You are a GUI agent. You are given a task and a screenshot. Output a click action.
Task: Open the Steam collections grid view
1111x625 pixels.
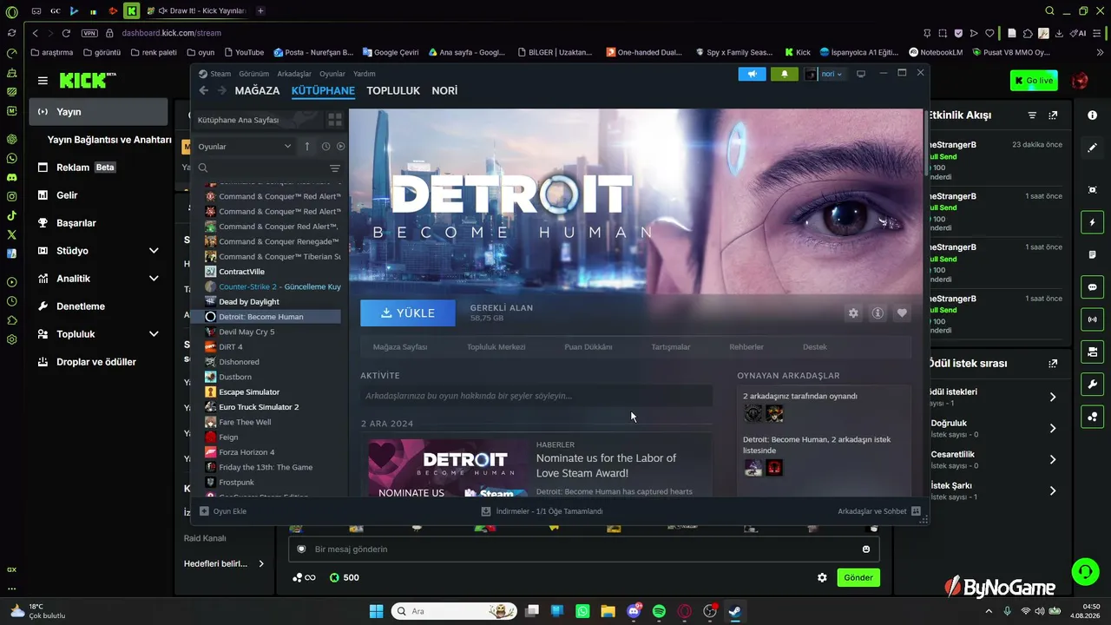[x=334, y=120]
